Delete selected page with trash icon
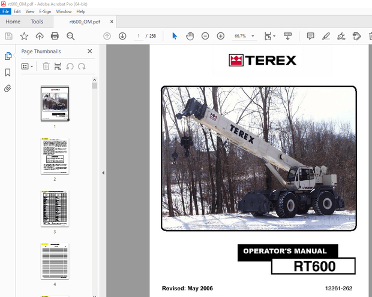This screenshot has width=372, height=297. [x=46, y=66]
